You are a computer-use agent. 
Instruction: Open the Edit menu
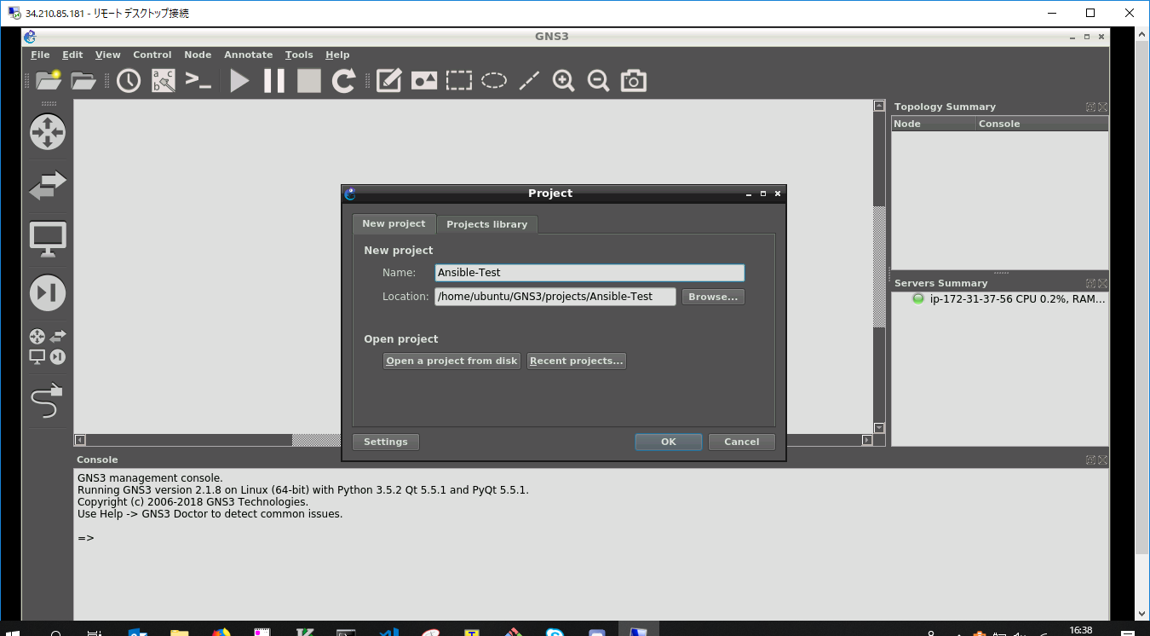(72, 55)
